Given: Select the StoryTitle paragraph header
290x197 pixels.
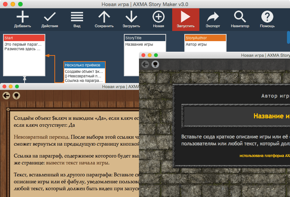Looking at the screenshot, I should click(x=145, y=38).
